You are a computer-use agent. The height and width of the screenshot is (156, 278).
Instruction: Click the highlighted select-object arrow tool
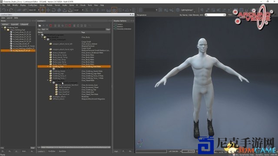coord(43,10)
